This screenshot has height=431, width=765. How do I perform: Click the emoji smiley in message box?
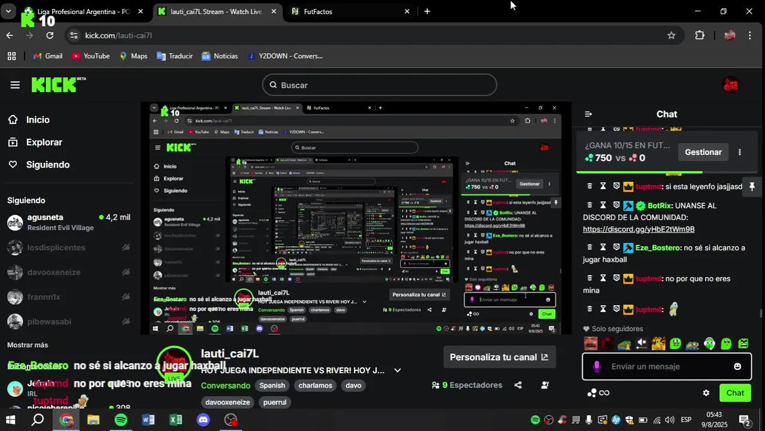tap(737, 366)
